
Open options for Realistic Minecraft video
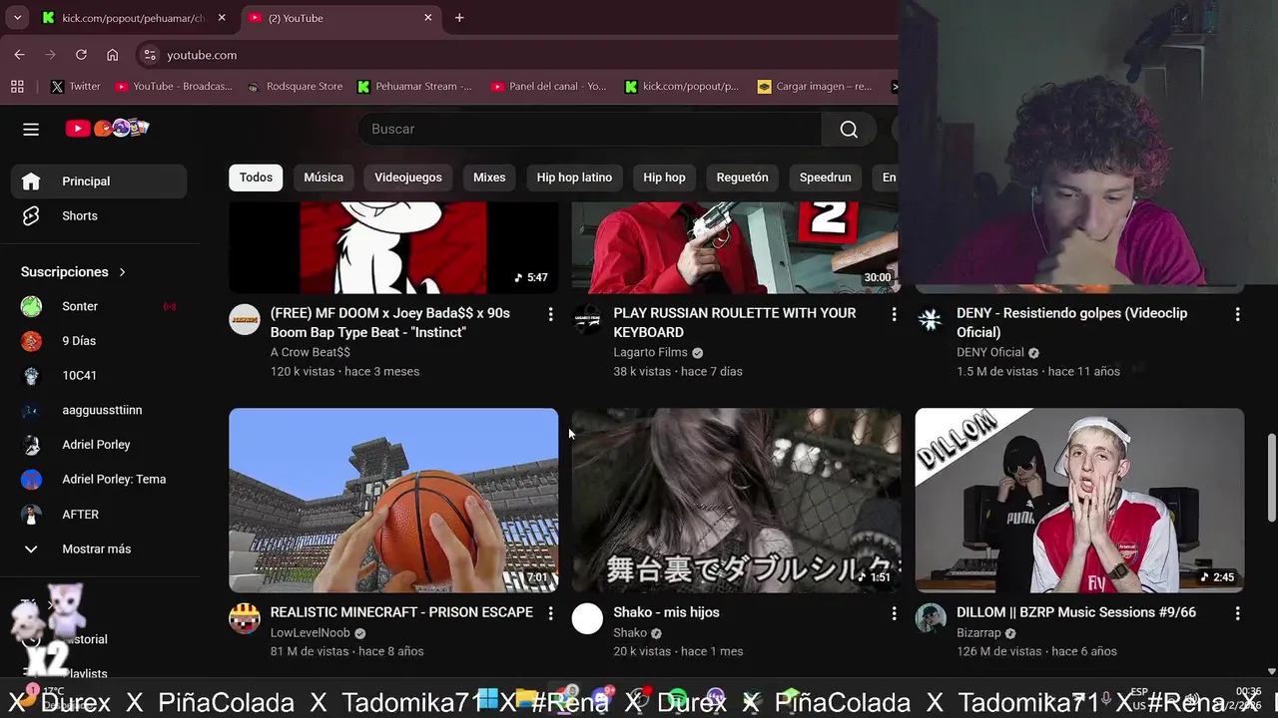click(550, 613)
